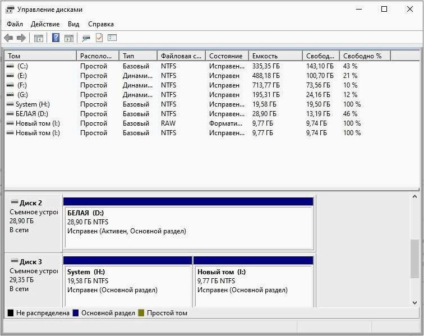Close the Disk Management window
Screen dimensions: 424x336
click(x=410, y=9)
